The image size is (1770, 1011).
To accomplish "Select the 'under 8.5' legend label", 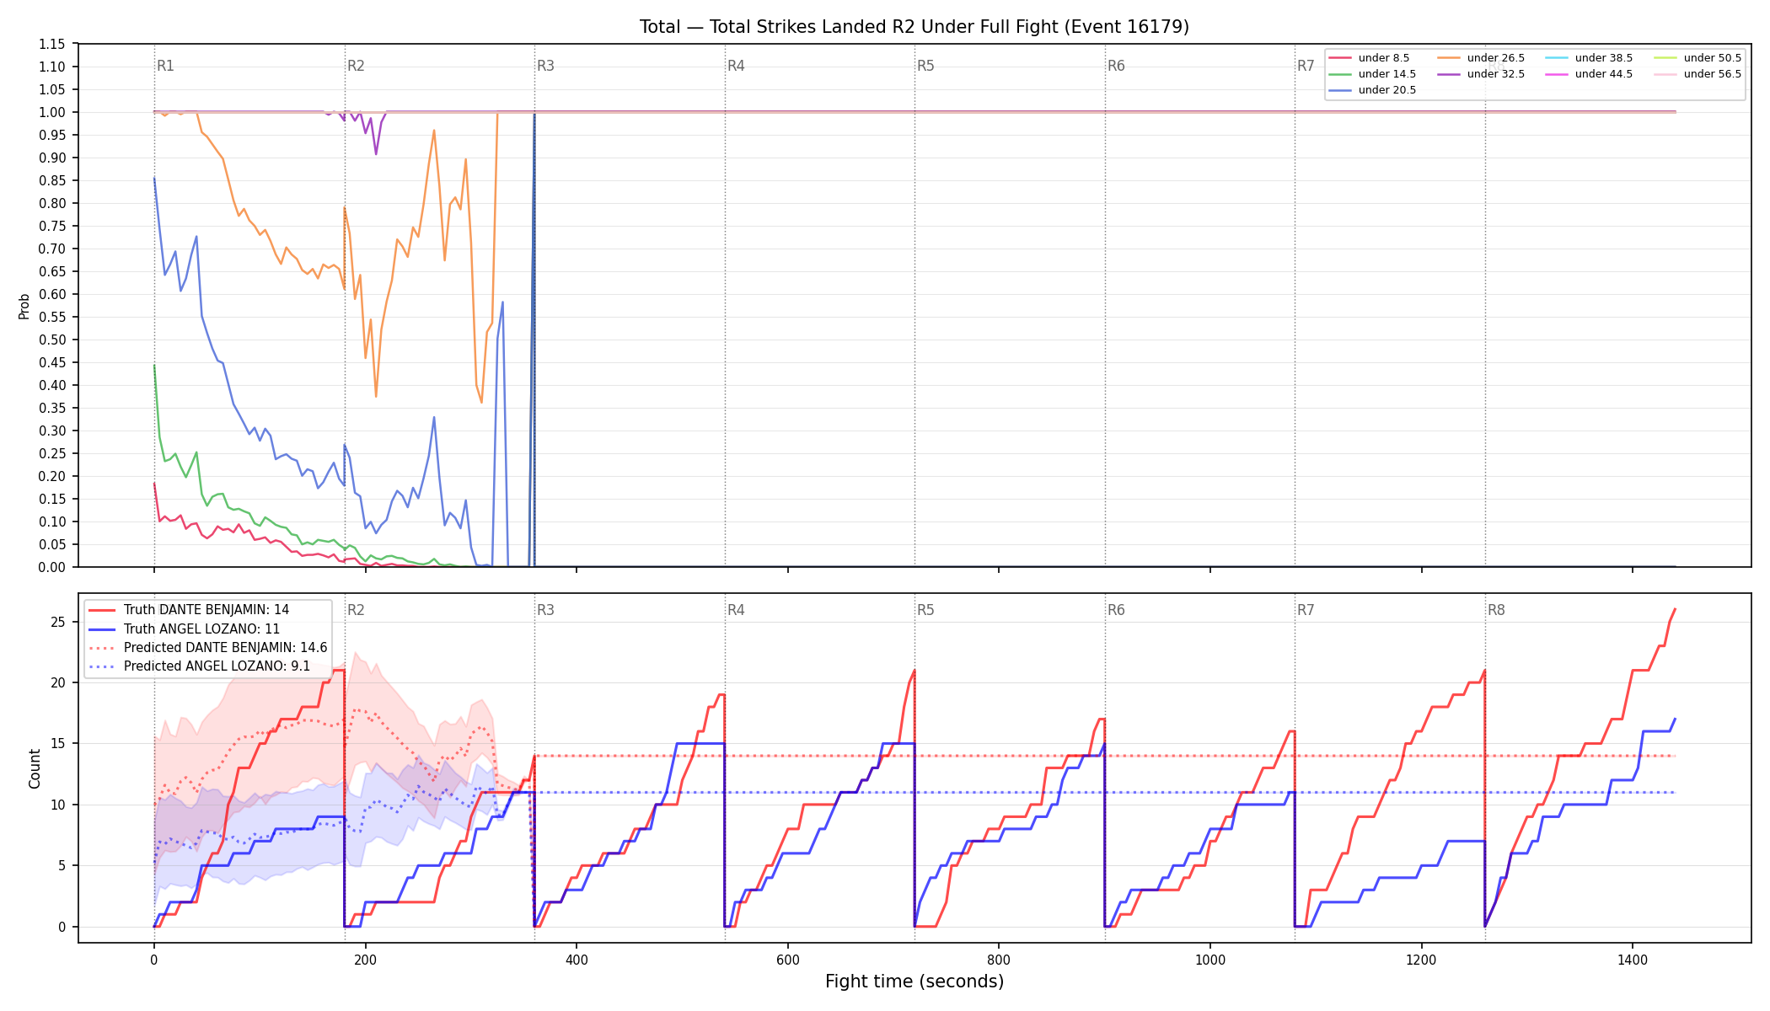I will pyautogui.click(x=1383, y=58).
